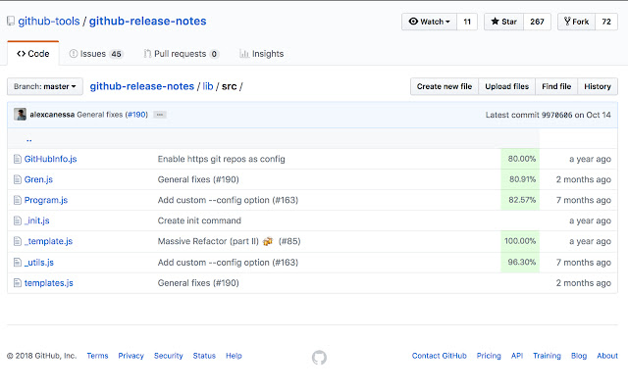Screen dimensions: 628x392
Task: Click the file icon beside GitHubInfo.js
Action: (17, 159)
